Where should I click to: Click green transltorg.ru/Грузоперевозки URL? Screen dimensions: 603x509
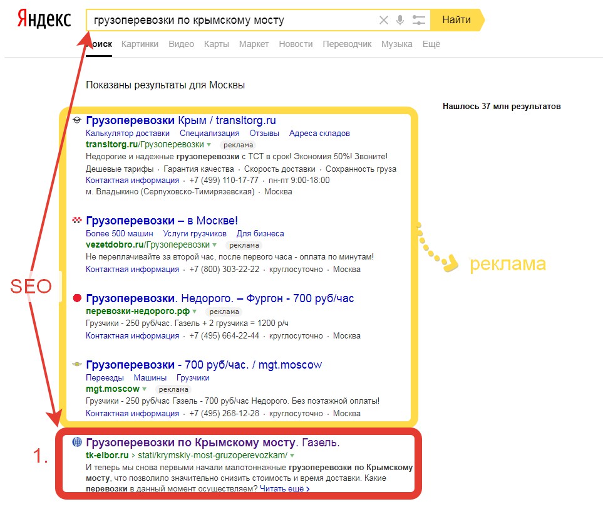pyautogui.click(x=145, y=144)
